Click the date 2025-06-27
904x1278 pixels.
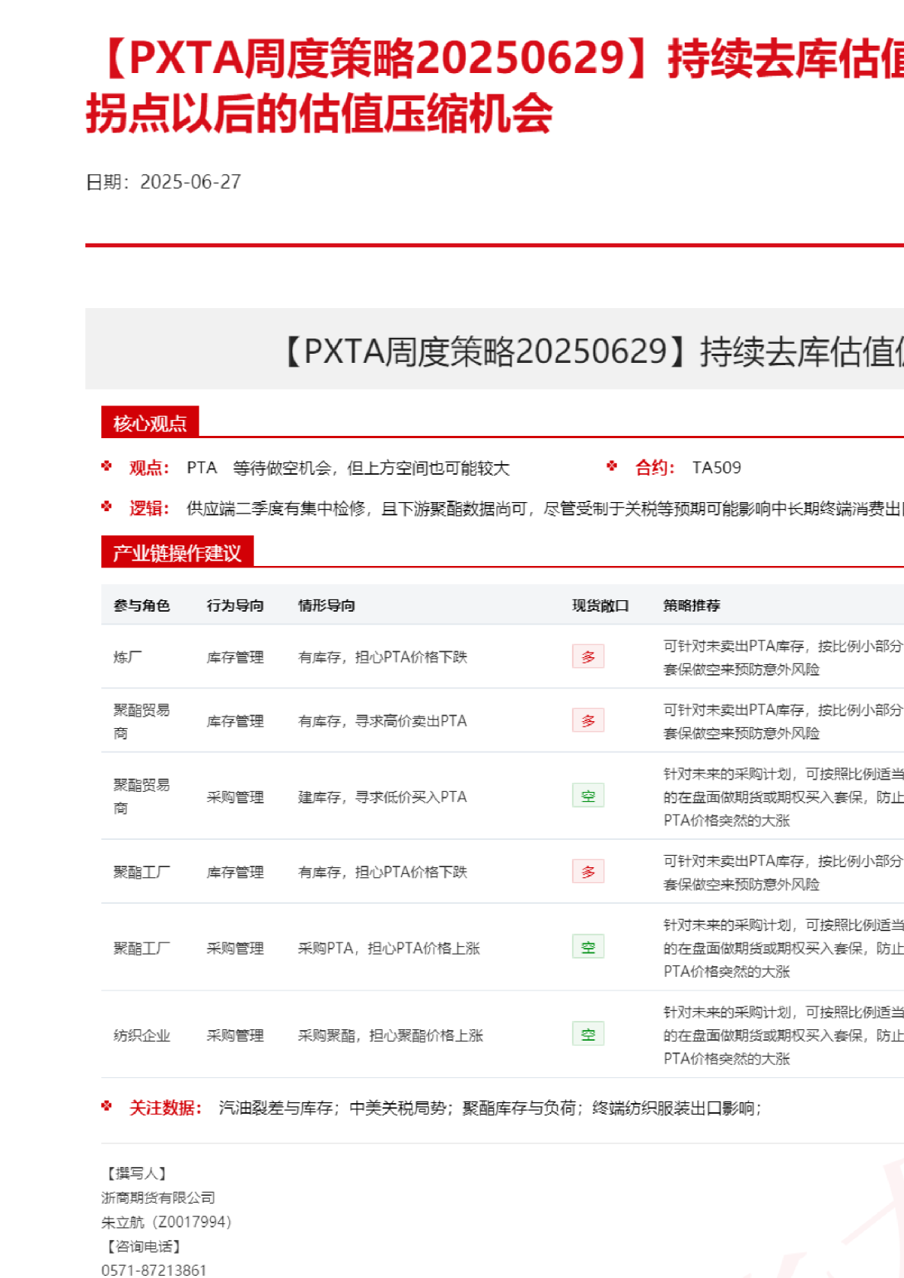pyautogui.click(x=190, y=182)
